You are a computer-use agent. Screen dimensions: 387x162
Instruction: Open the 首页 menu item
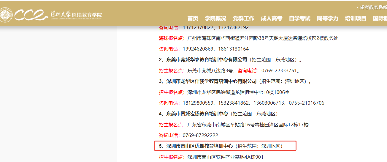point(193,18)
